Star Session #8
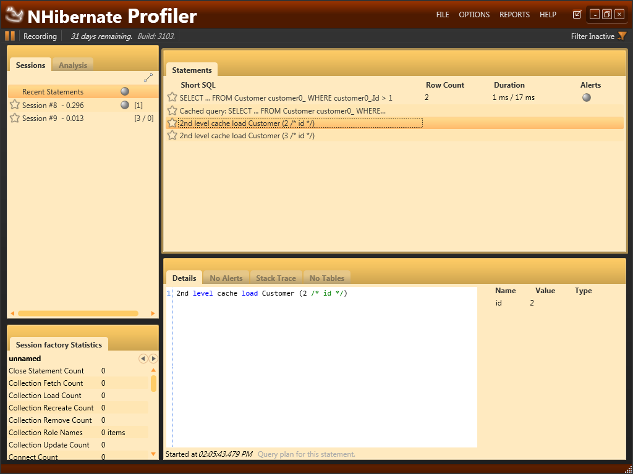The image size is (633, 474). coord(15,105)
